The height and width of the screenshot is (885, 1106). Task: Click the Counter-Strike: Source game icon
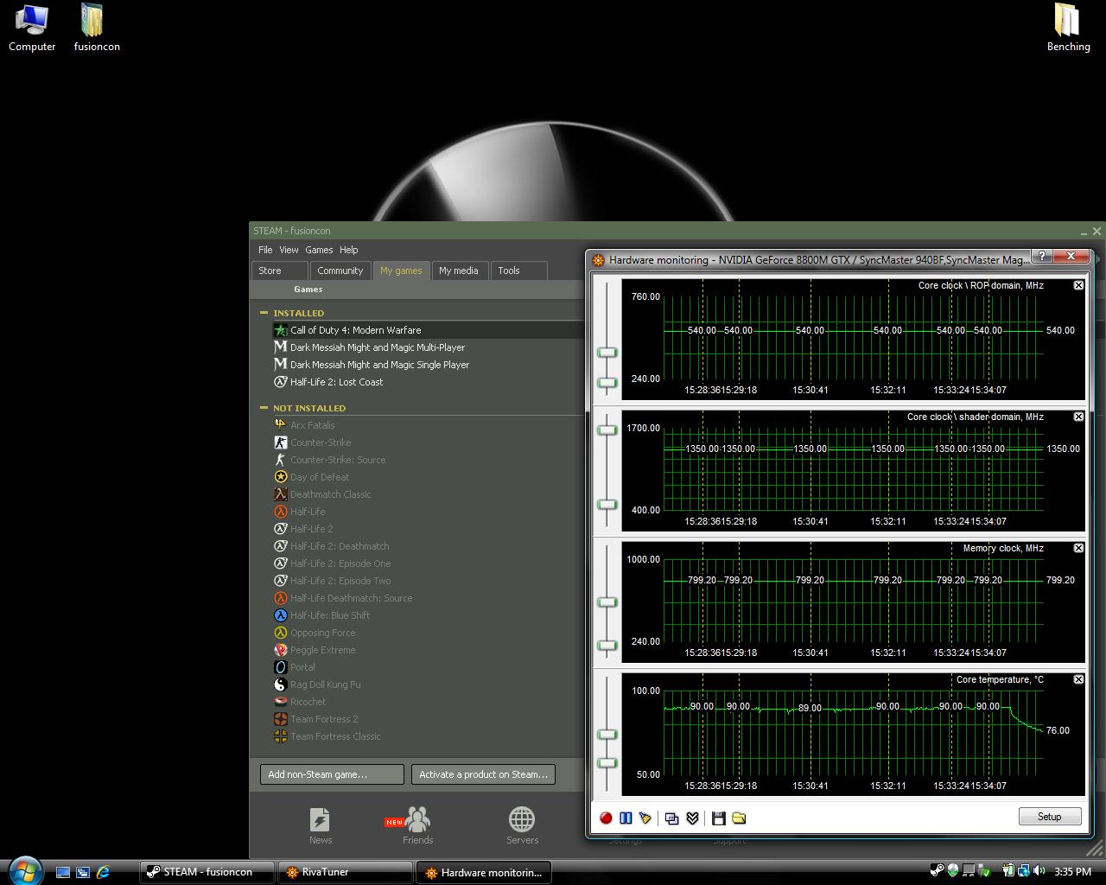[280, 460]
